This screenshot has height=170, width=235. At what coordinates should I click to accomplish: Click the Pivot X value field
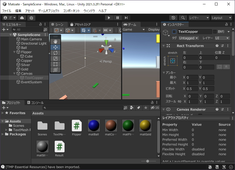192,89
